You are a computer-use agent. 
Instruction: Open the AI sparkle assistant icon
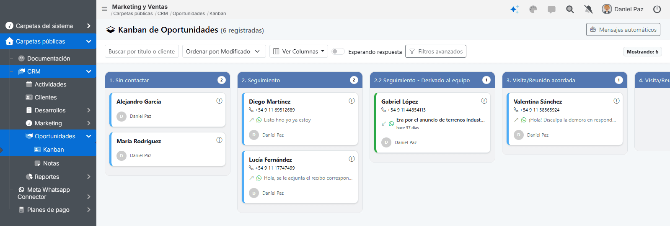click(515, 9)
